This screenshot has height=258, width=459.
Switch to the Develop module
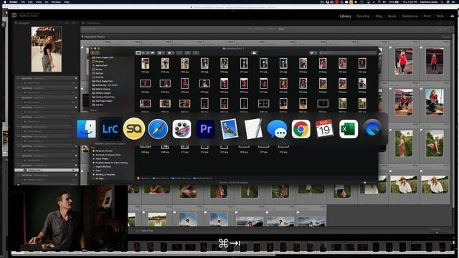coord(363,16)
